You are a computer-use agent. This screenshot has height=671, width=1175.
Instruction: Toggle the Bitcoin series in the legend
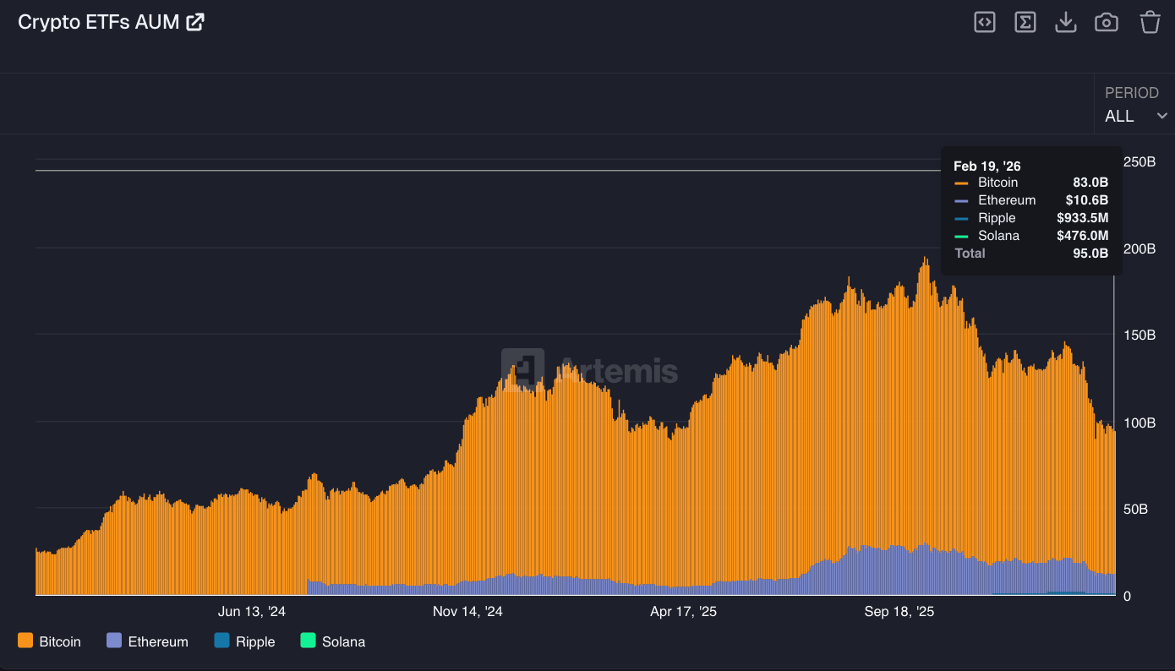(x=49, y=641)
